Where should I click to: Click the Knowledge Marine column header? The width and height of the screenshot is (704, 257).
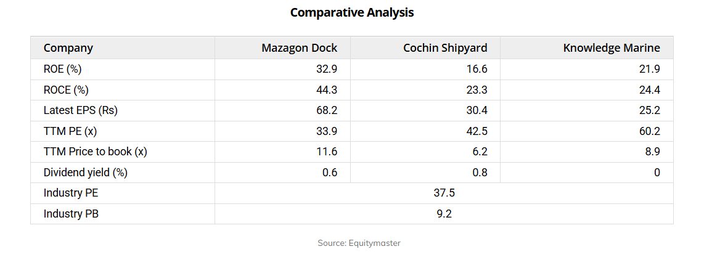(612, 48)
